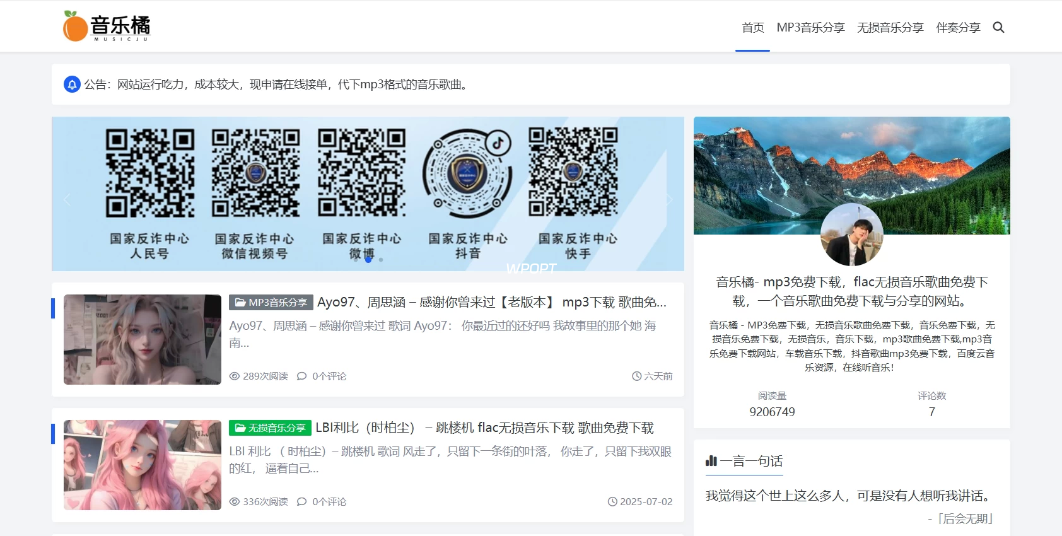Click 336次阅读 view count
Viewport: 1062px width, 536px height.
pos(265,502)
